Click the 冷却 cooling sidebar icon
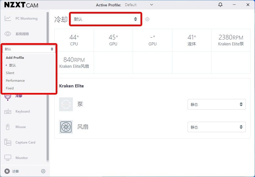This screenshot has width=255, height=177. (8, 97)
